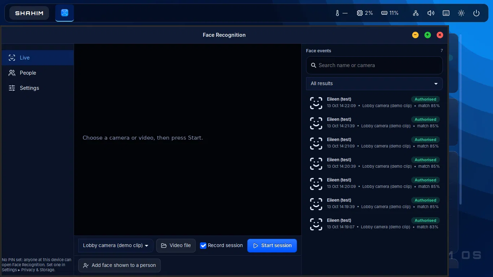Open the keyboard layout tray icon

446,13
